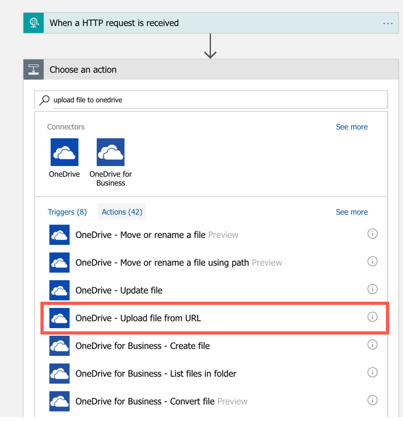Show info for Move or rename a file
The height and width of the screenshot is (421, 403).
[x=372, y=234]
